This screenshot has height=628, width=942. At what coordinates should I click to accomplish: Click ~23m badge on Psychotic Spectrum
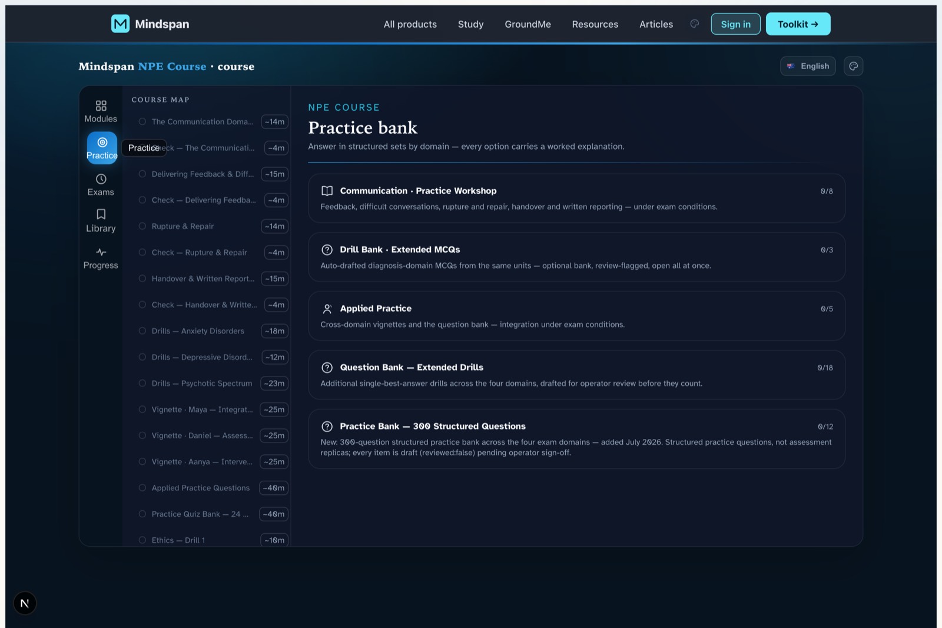click(274, 383)
